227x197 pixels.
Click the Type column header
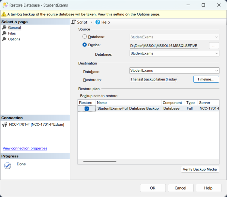[x=191, y=103]
